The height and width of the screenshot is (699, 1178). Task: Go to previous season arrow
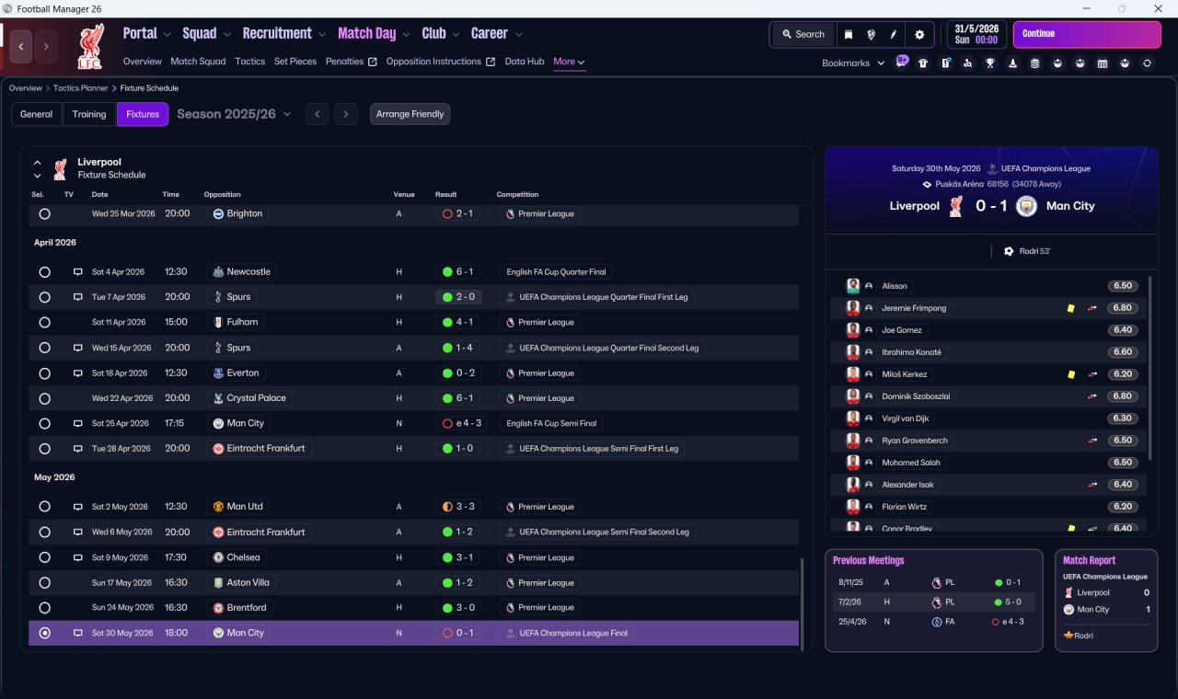(x=317, y=114)
